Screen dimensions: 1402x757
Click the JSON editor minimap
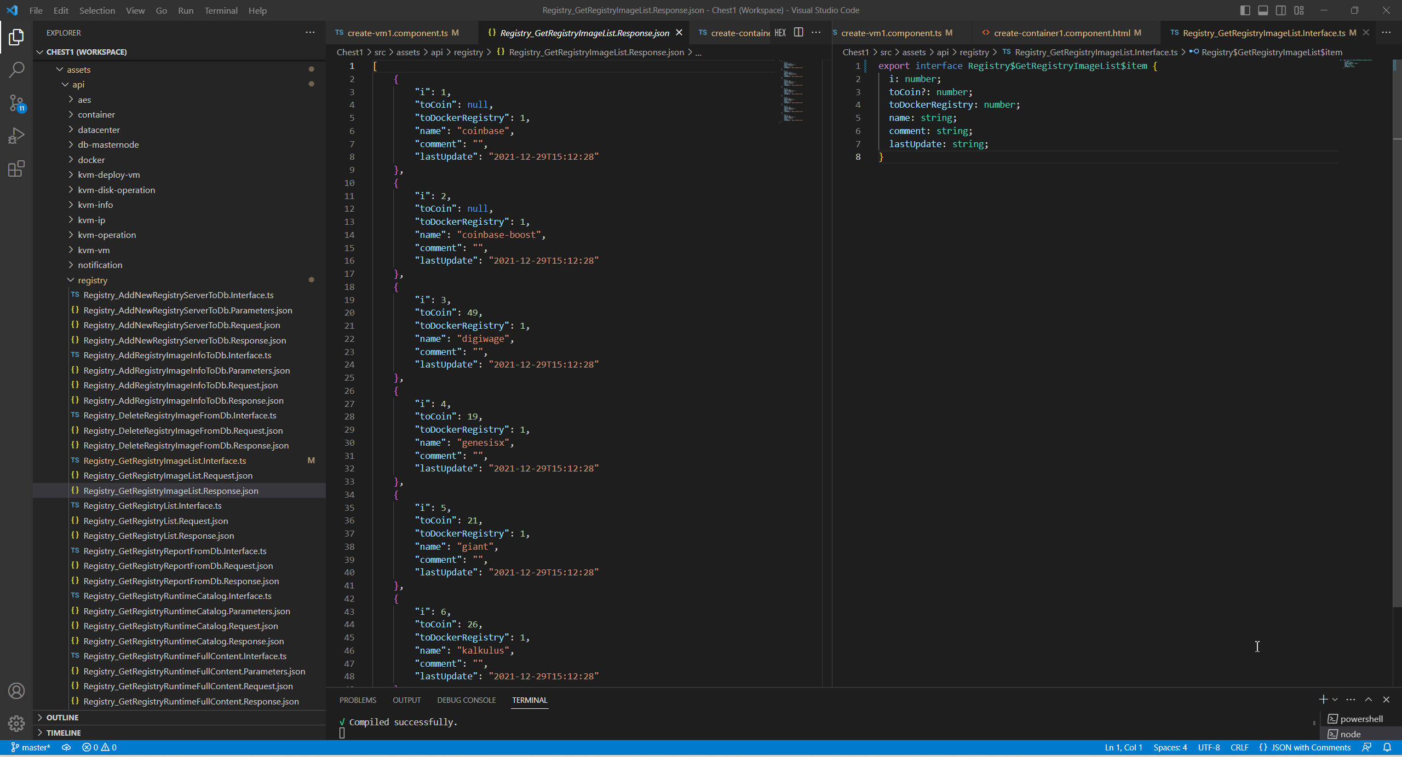click(793, 90)
